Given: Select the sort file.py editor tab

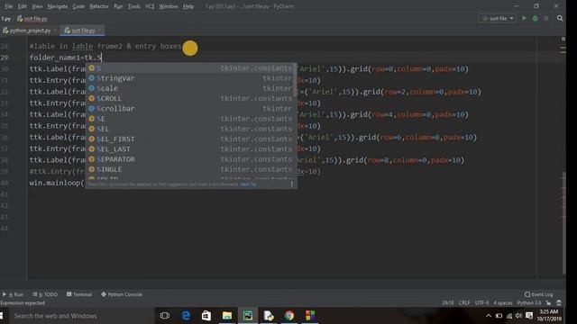Looking at the screenshot, I should point(82,31).
